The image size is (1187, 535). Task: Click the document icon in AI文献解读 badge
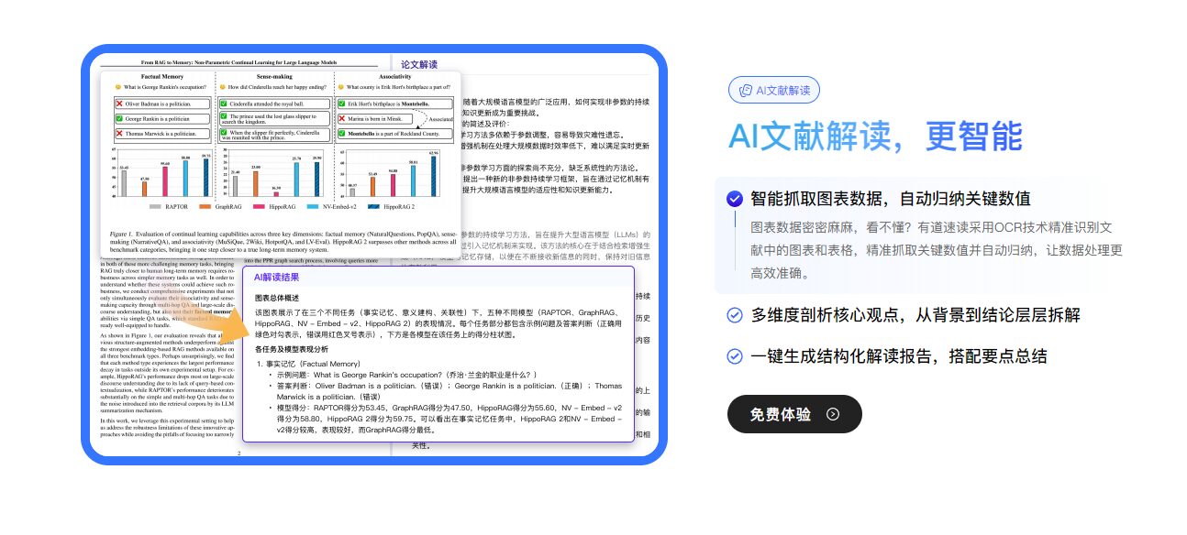[746, 90]
